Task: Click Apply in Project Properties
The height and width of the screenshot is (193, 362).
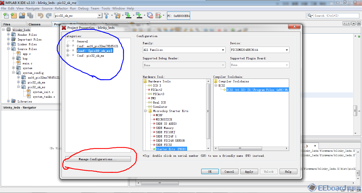Action: click(249, 172)
